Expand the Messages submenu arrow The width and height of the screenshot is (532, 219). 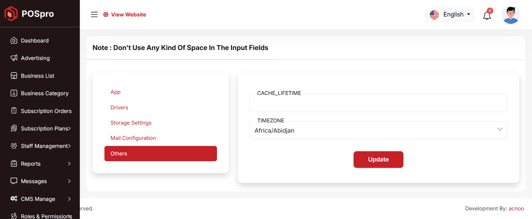[x=69, y=181]
